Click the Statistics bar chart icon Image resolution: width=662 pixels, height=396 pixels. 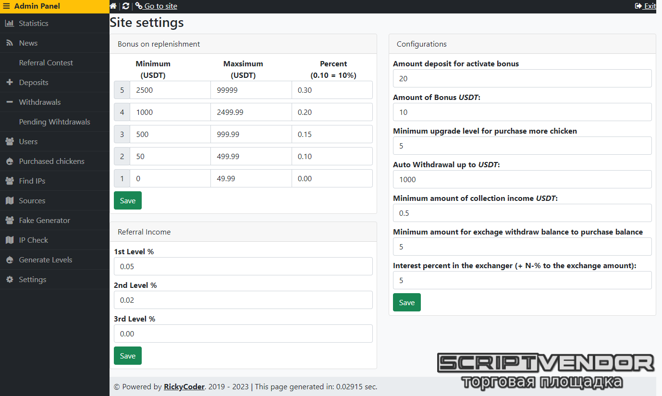(x=9, y=23)
